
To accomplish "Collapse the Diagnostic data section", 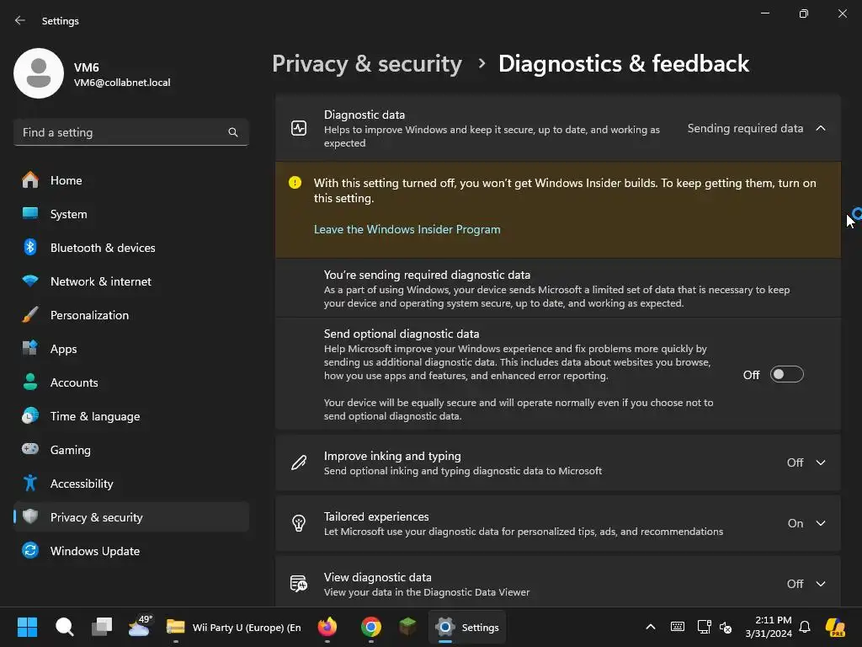I will 820,129.
